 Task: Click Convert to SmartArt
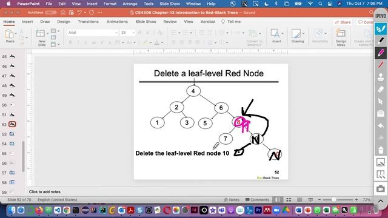pos(254,38)
